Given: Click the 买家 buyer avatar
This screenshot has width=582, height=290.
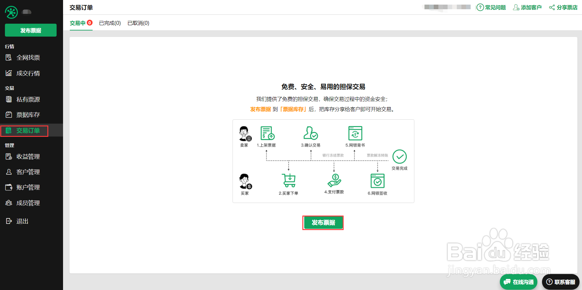Looking at the screenshot, I should pyautogui.click(x=245, y=181).
